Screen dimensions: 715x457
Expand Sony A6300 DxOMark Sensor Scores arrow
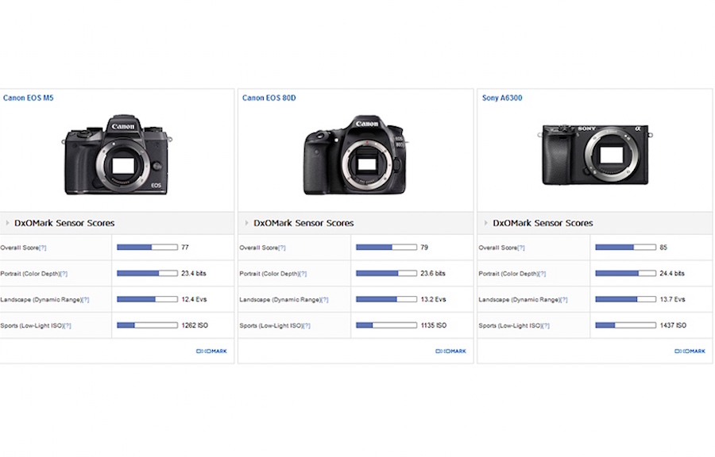[486, 223]
